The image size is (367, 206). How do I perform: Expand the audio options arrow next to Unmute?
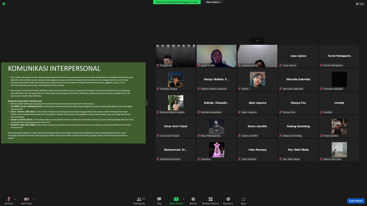[15, 199]
